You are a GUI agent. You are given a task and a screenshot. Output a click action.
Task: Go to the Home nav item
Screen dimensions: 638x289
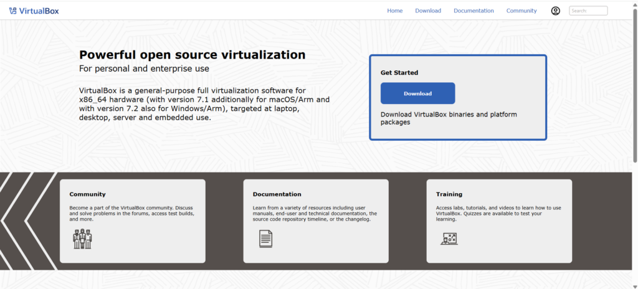[395, 11]
